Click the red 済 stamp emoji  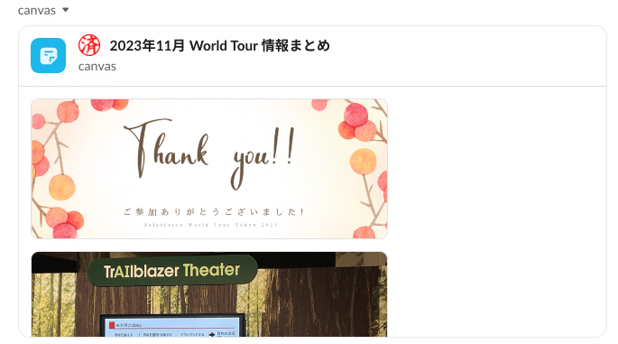(x=89, y=45)
